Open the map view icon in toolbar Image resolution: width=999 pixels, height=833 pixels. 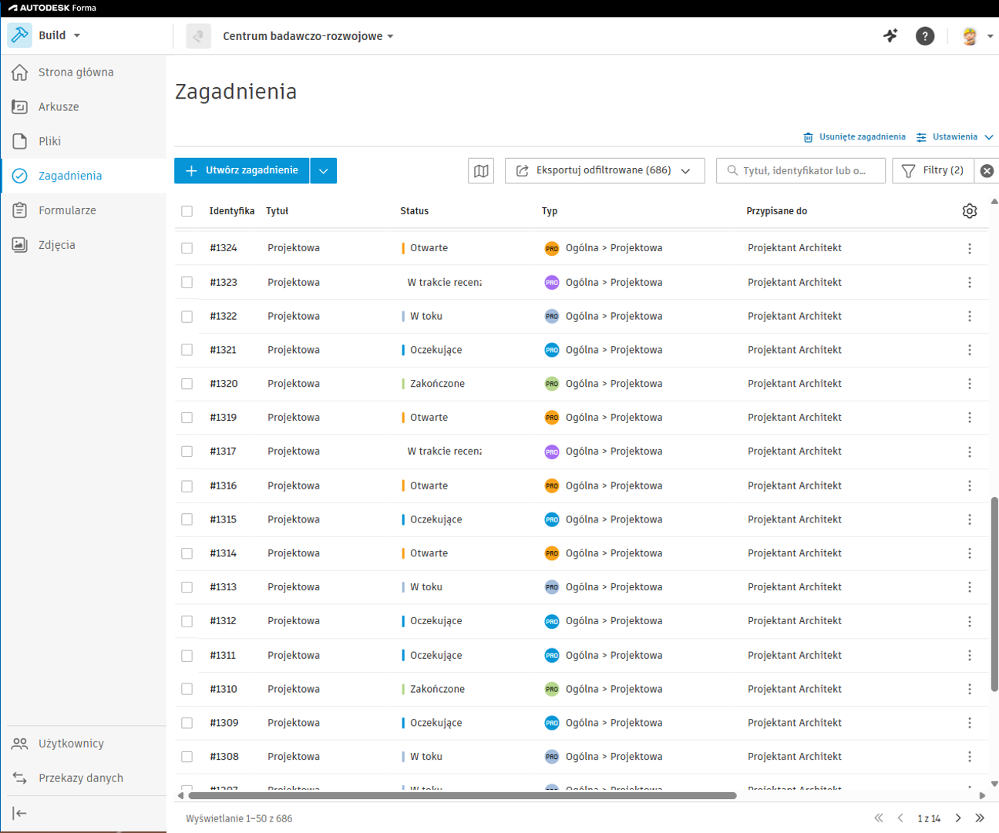(481, 170)
